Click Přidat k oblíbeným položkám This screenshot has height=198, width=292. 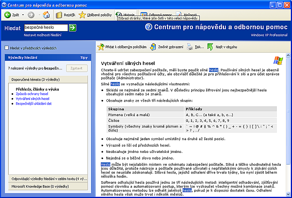pos(122,47)
